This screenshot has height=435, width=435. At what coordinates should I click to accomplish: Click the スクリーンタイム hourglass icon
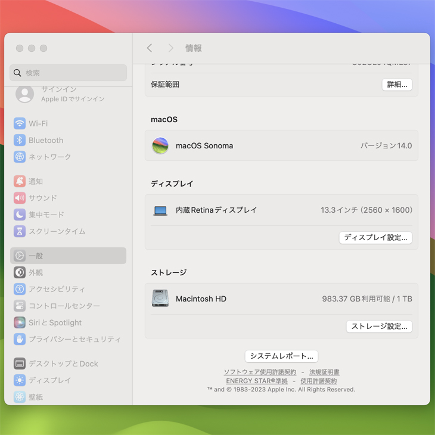[20, 231]
